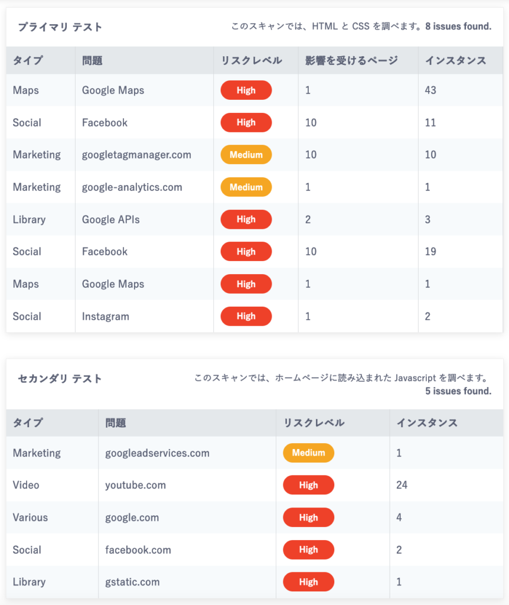Click the High badge for youtube.com
The image size is (509, 605).
click(x=308, y=485)
